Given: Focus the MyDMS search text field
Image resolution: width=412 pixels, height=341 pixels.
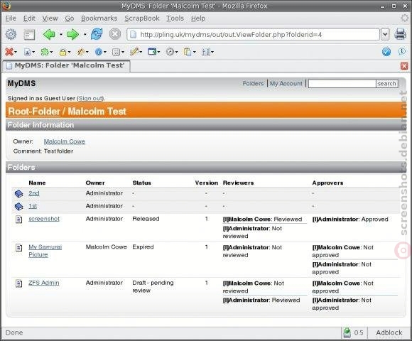Looking at the screenshot, I should tap(342, 84).
